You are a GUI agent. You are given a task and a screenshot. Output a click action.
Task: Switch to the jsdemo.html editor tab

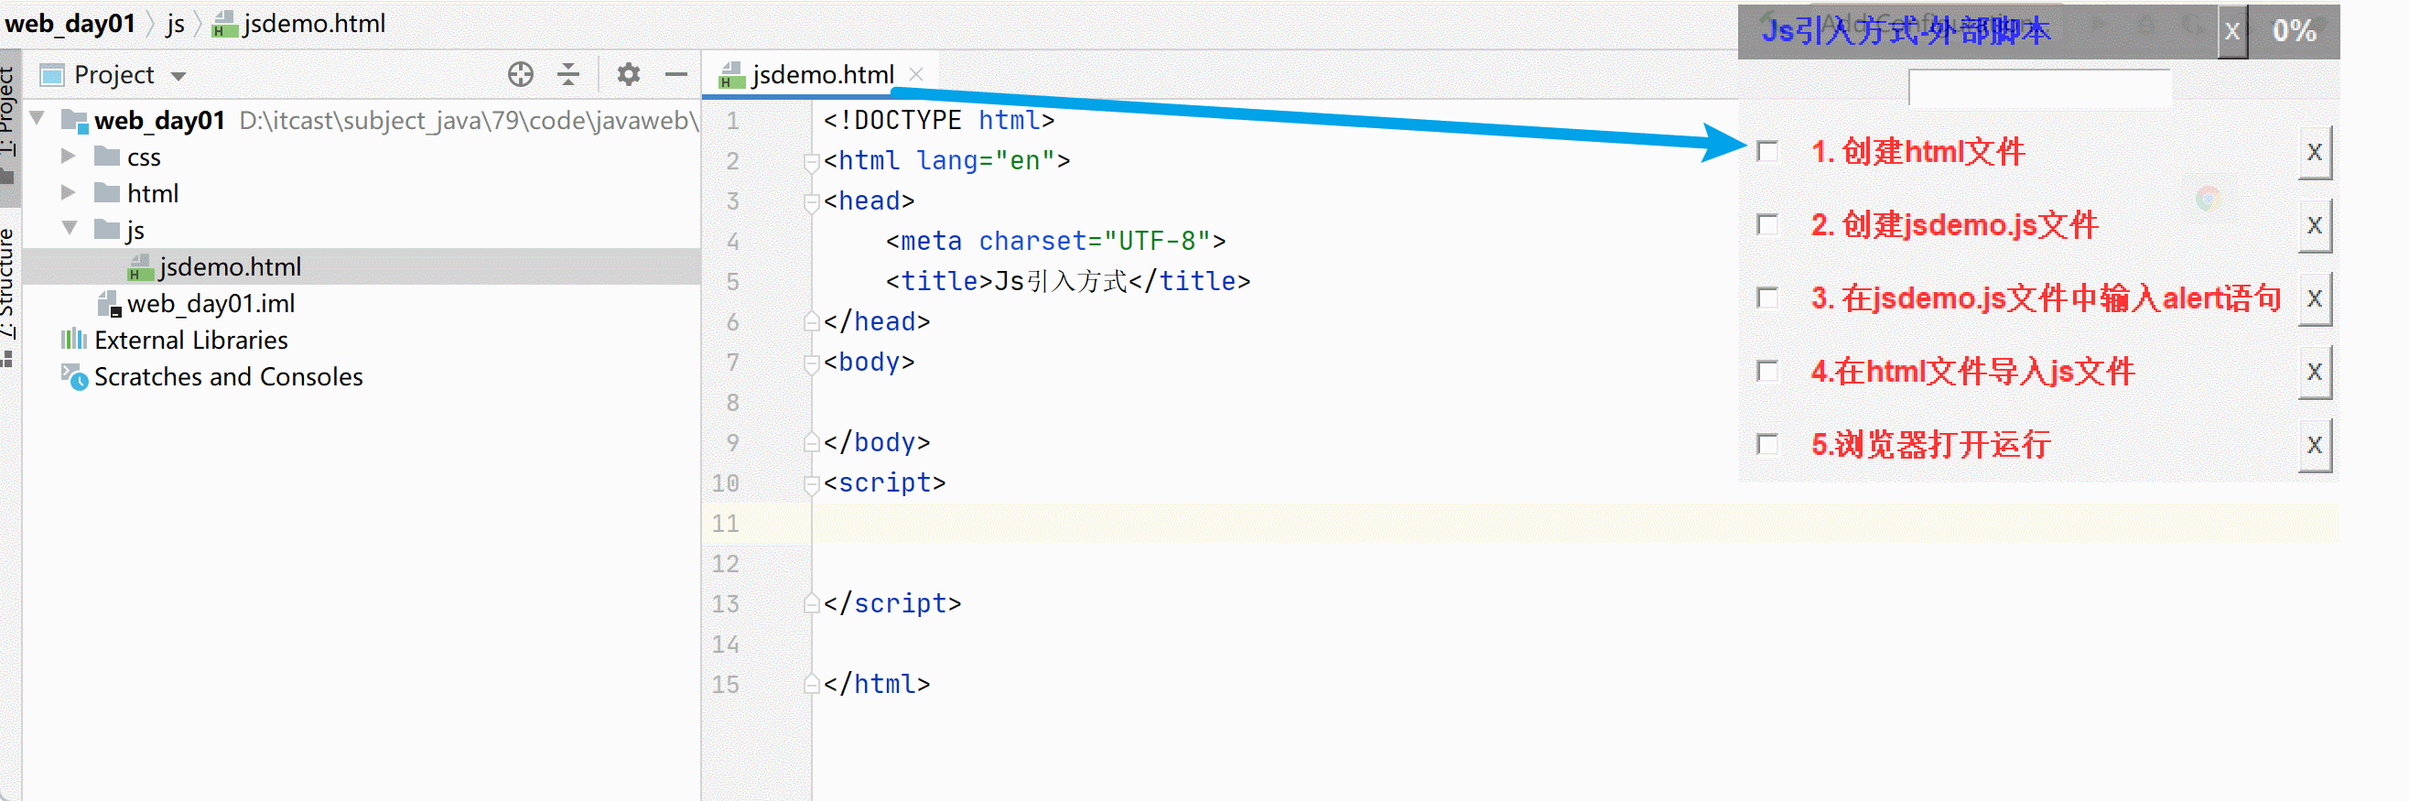point(808,74)
